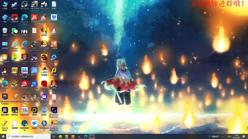Click the taskbar search input box
The height and width of the screenshot is (139, 248).
[29, 137]
